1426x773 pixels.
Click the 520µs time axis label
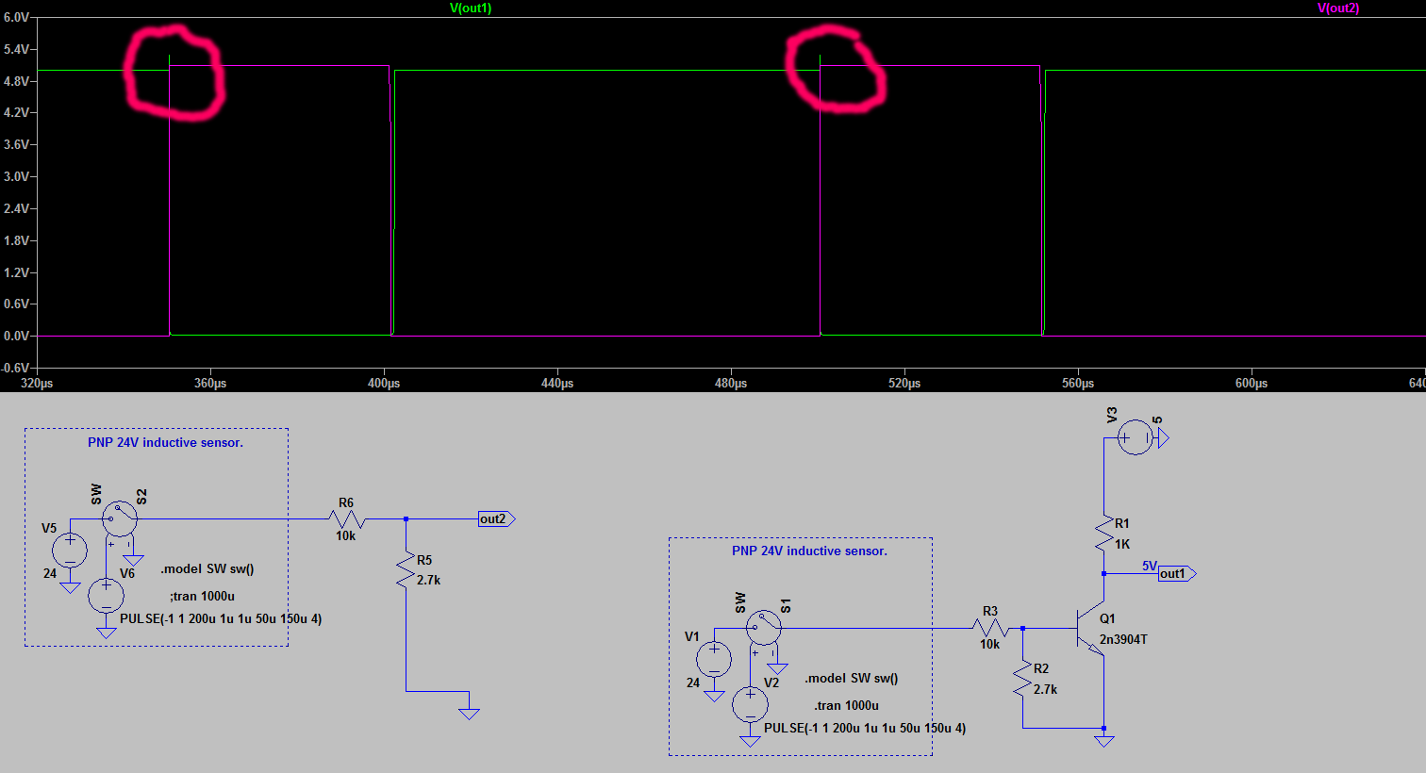(x=904, y=383)
